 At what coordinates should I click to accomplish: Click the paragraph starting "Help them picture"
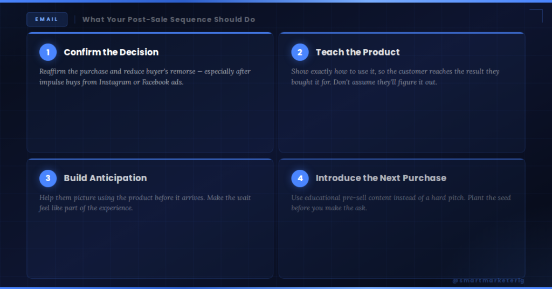click(145, 203)
